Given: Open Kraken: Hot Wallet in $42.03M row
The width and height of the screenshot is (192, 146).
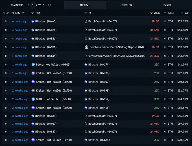Looking at the screenshot, I should point(54,73).
